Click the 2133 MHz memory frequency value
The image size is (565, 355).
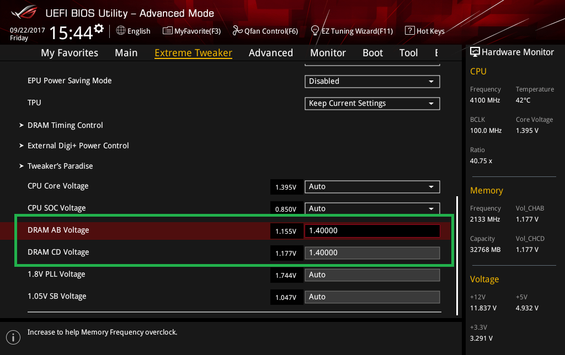coord(485,219)
